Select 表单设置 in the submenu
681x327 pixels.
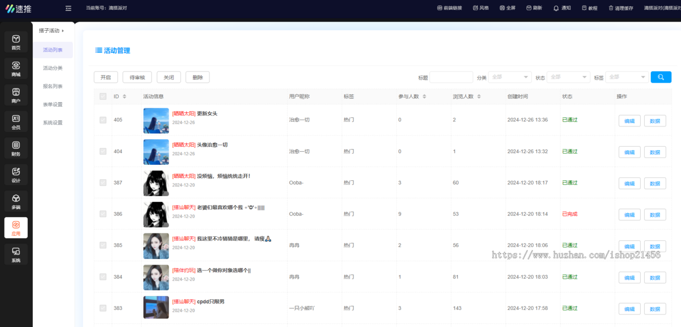53,104
